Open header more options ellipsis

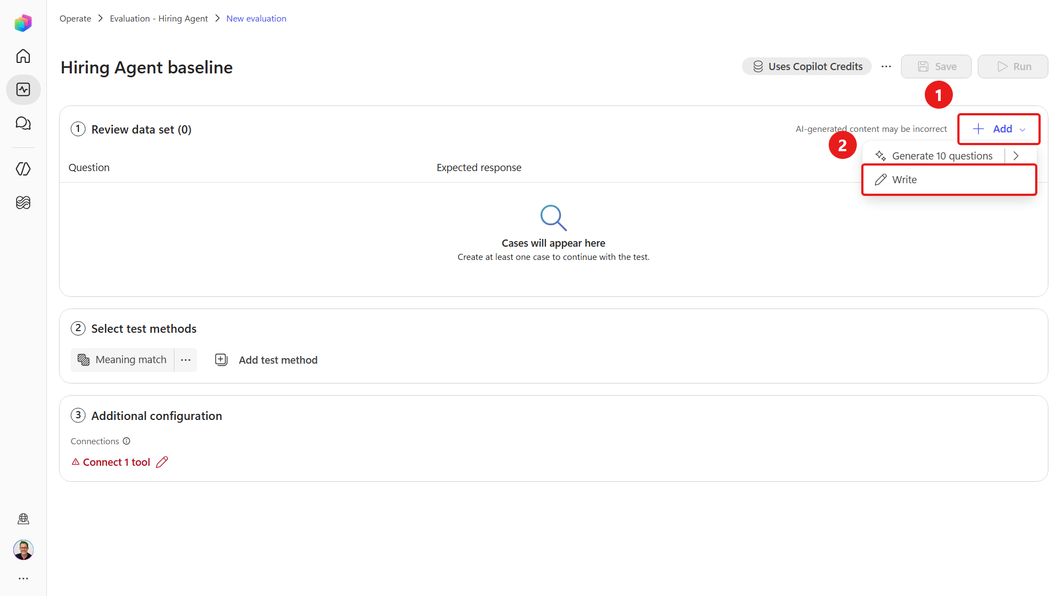pyautogui.click(x=886, y=66)
